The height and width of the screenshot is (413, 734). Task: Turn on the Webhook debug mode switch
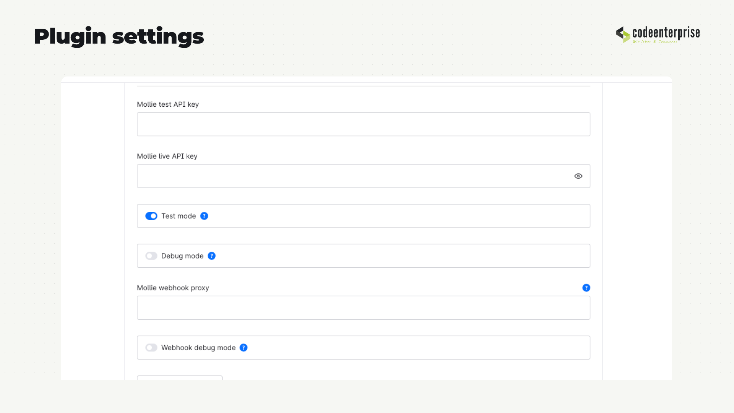151,348
